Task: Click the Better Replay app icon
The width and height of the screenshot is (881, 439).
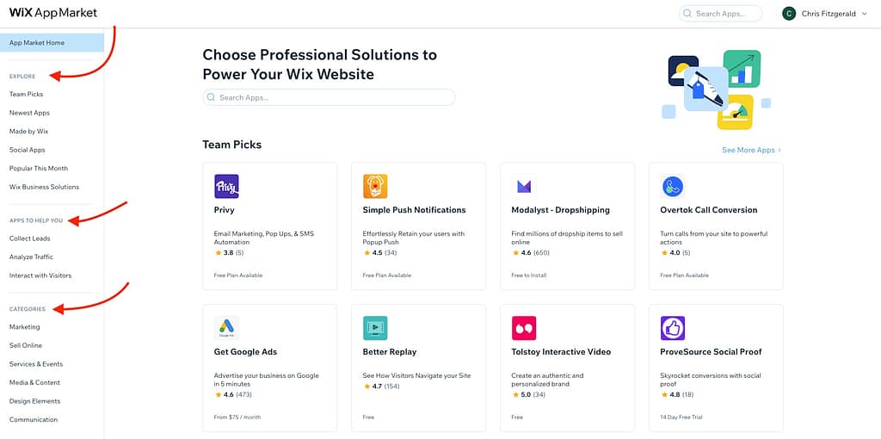Action: tap(375, 328)
